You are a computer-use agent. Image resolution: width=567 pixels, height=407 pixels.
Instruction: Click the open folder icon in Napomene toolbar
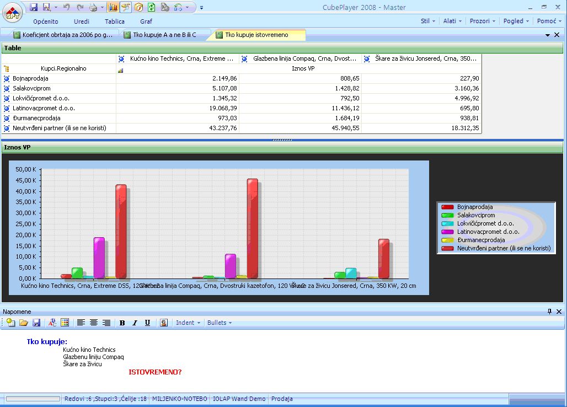pos(24,323)
